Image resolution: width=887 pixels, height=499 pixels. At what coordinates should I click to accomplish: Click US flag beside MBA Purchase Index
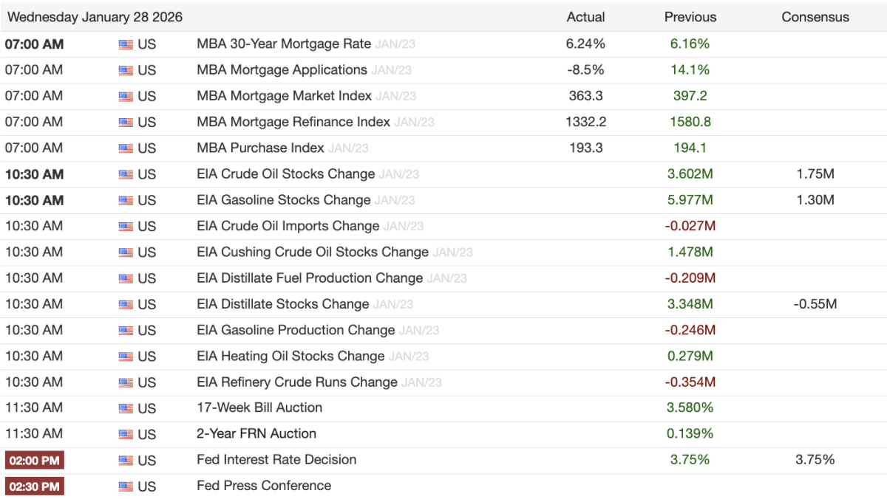tap(126, 148)
